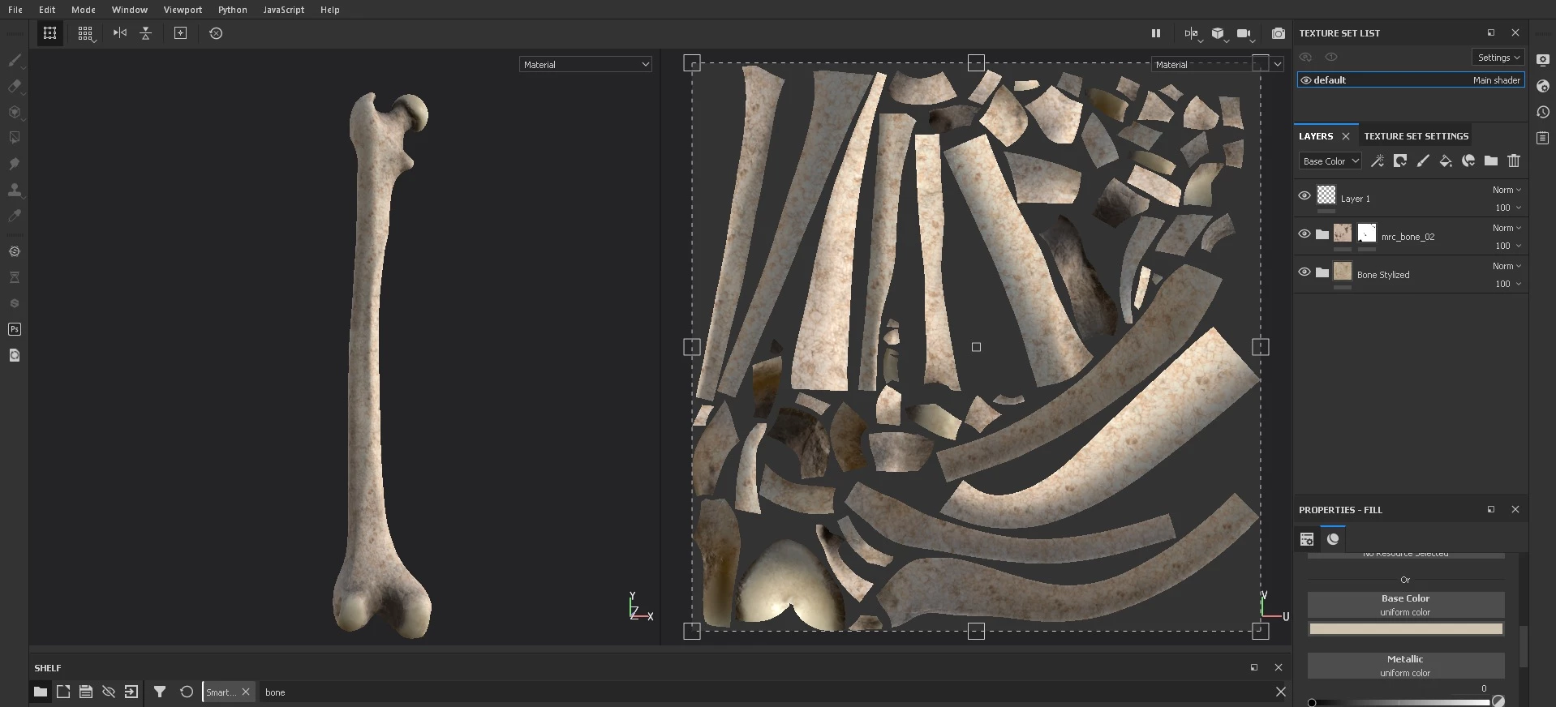Open the History panel icon on right edge

(x=1543, y=112)
